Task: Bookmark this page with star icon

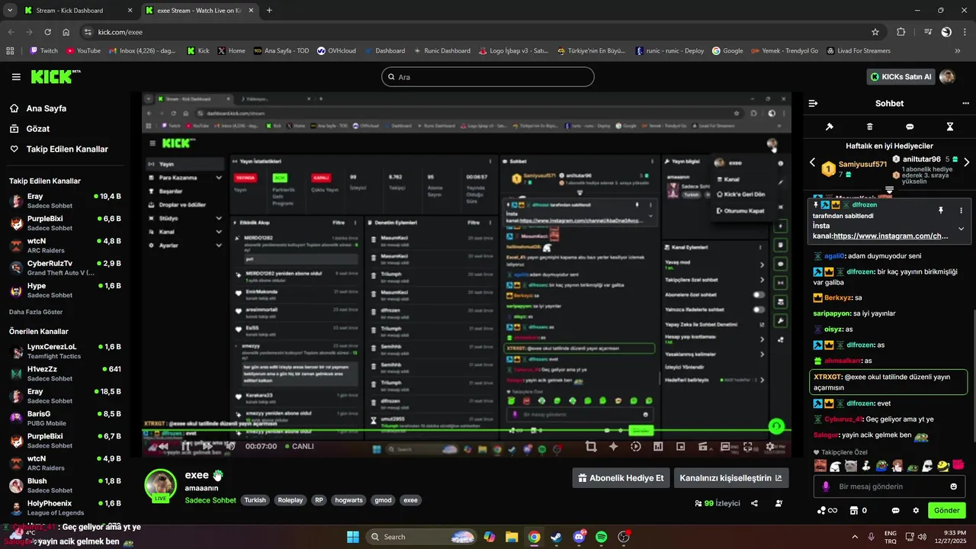Action: pyautogui.click(x=875, y=32)
